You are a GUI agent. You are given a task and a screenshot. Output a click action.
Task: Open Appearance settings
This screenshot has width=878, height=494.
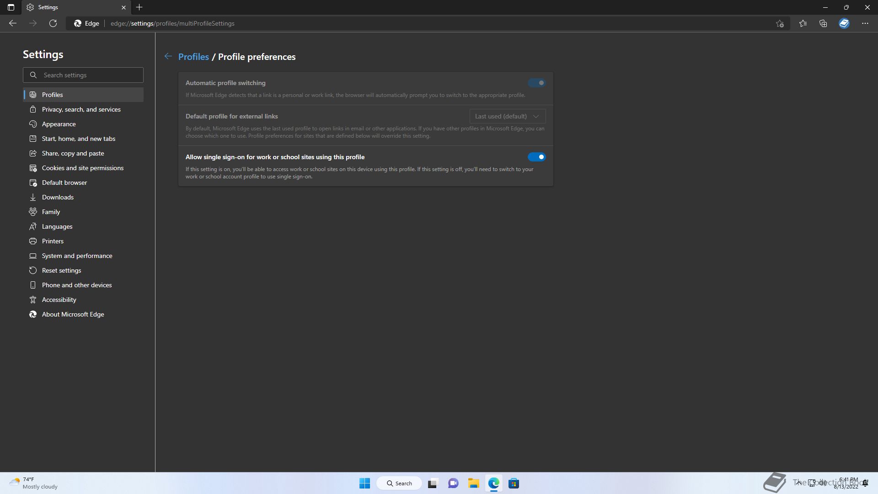pos(83,124)
